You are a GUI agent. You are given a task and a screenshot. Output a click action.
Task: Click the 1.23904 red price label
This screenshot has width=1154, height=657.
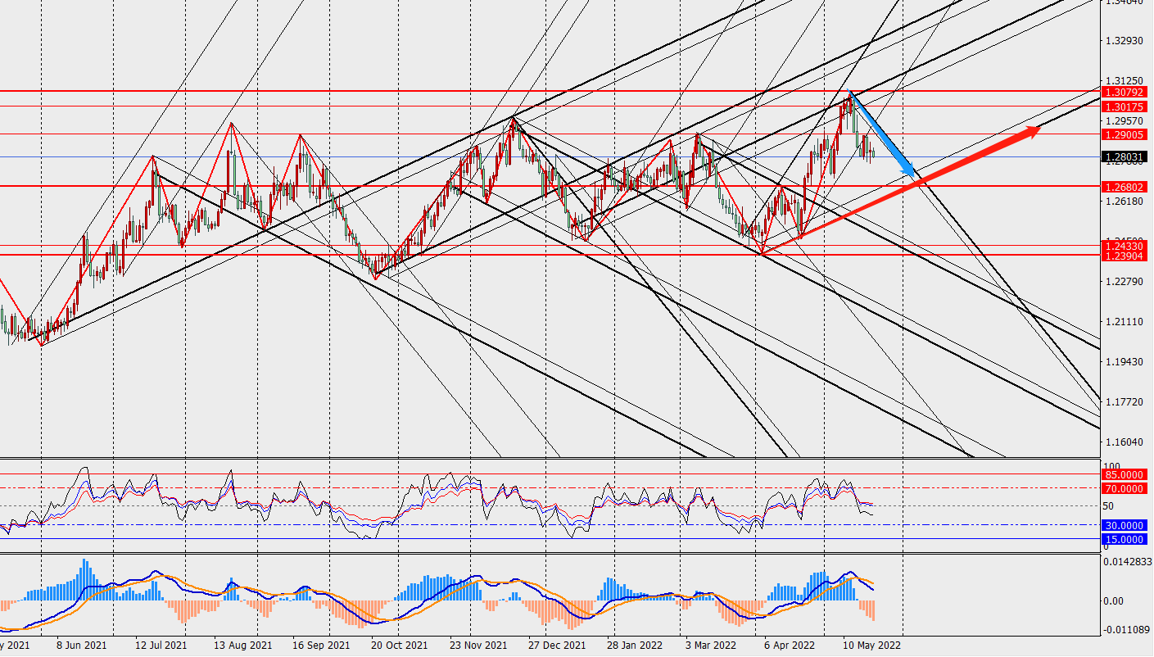pos(1125,256)
